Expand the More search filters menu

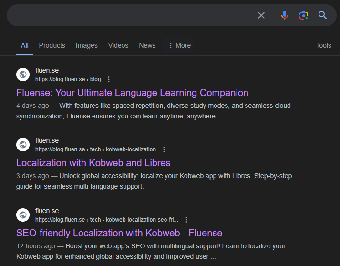179,45
